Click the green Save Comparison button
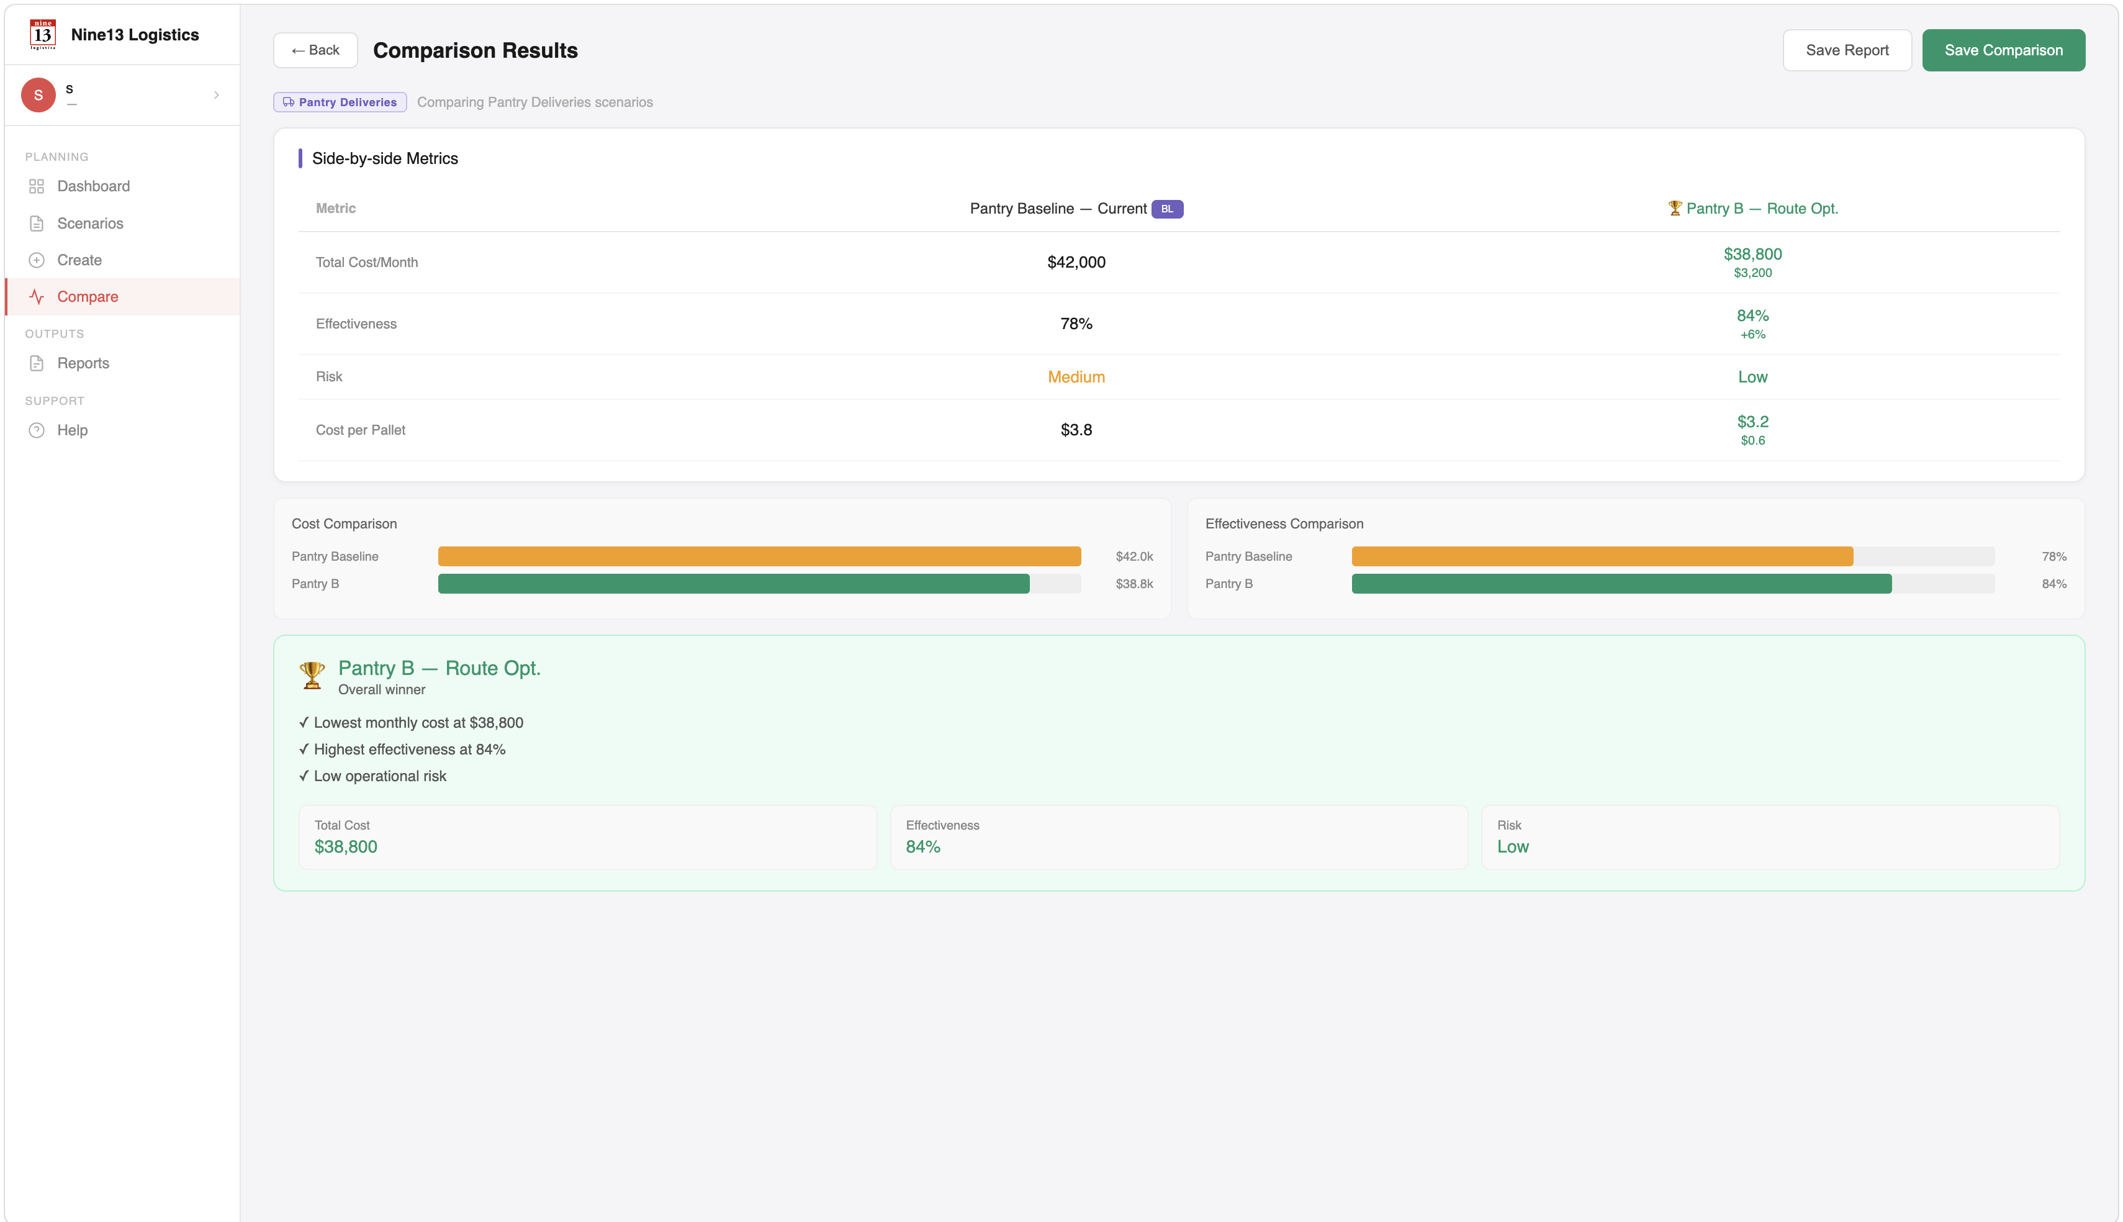Viewport: 2123px width, 1222px height. [2003, 50]
